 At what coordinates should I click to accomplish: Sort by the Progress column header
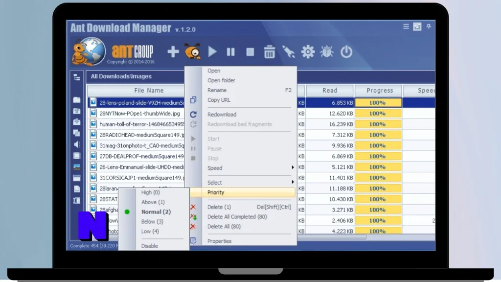(379, 91)
